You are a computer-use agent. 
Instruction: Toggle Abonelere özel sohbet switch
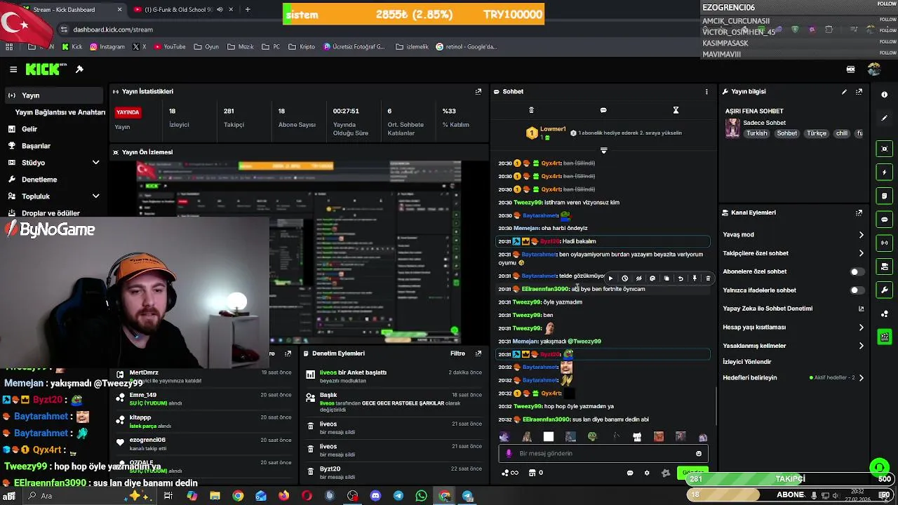coord(857,271)
